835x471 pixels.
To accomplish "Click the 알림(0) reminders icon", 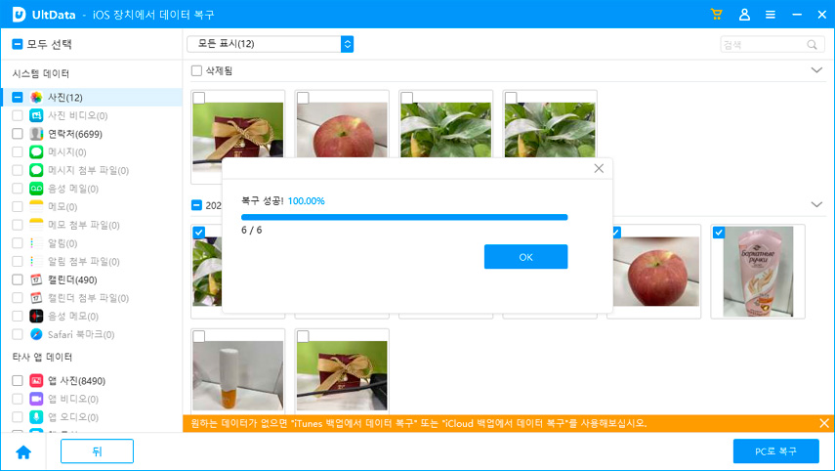I will [36, 243].
